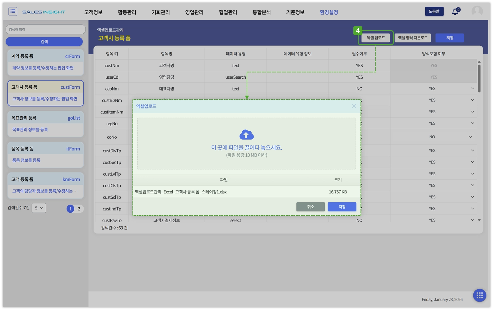Viewport: 493px width, 310px height.
Task: Open the floating app grid button
Action: pyautogui.click(x=479, y=295)
